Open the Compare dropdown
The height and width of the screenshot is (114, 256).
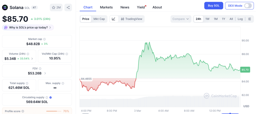(181, 19)
